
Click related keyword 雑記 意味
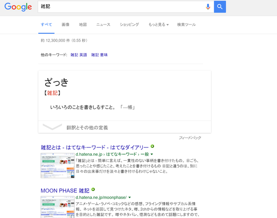[99, 55]
